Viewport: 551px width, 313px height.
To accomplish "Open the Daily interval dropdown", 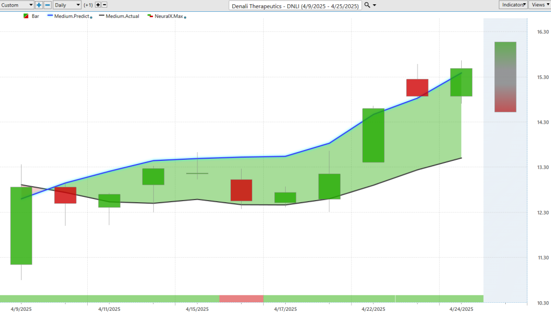I will click(67, 5).
